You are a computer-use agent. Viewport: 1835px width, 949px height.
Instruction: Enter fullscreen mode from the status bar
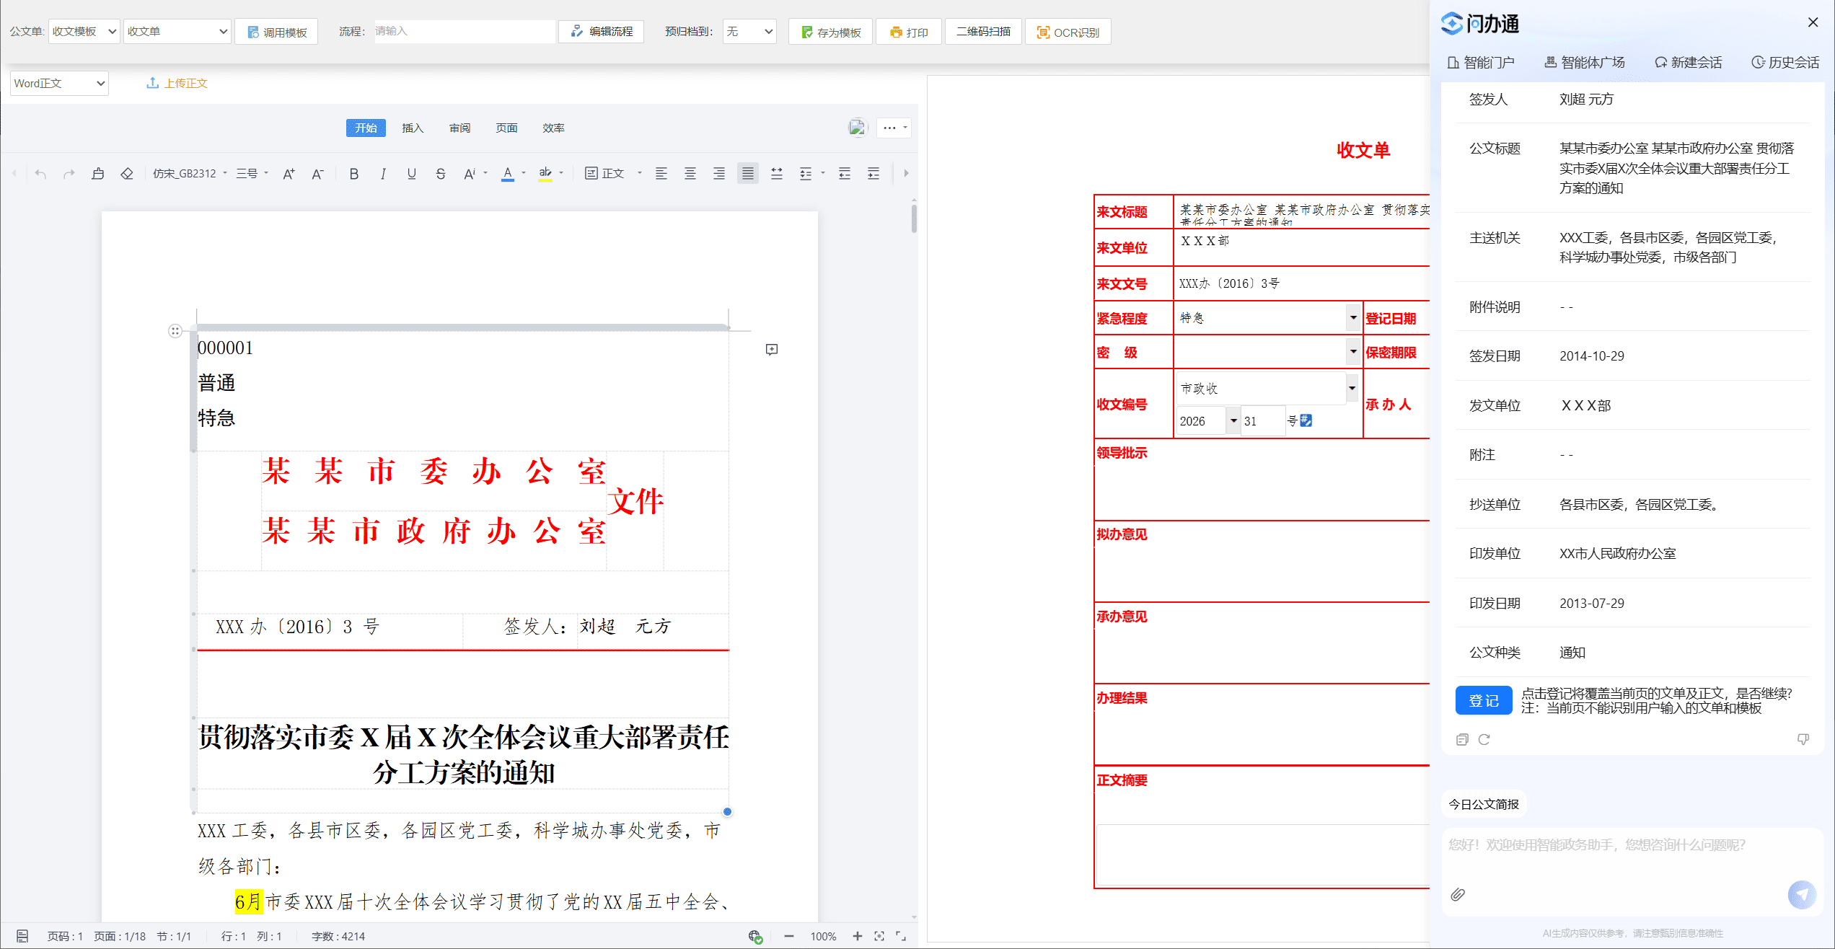[x=901, y=936]
